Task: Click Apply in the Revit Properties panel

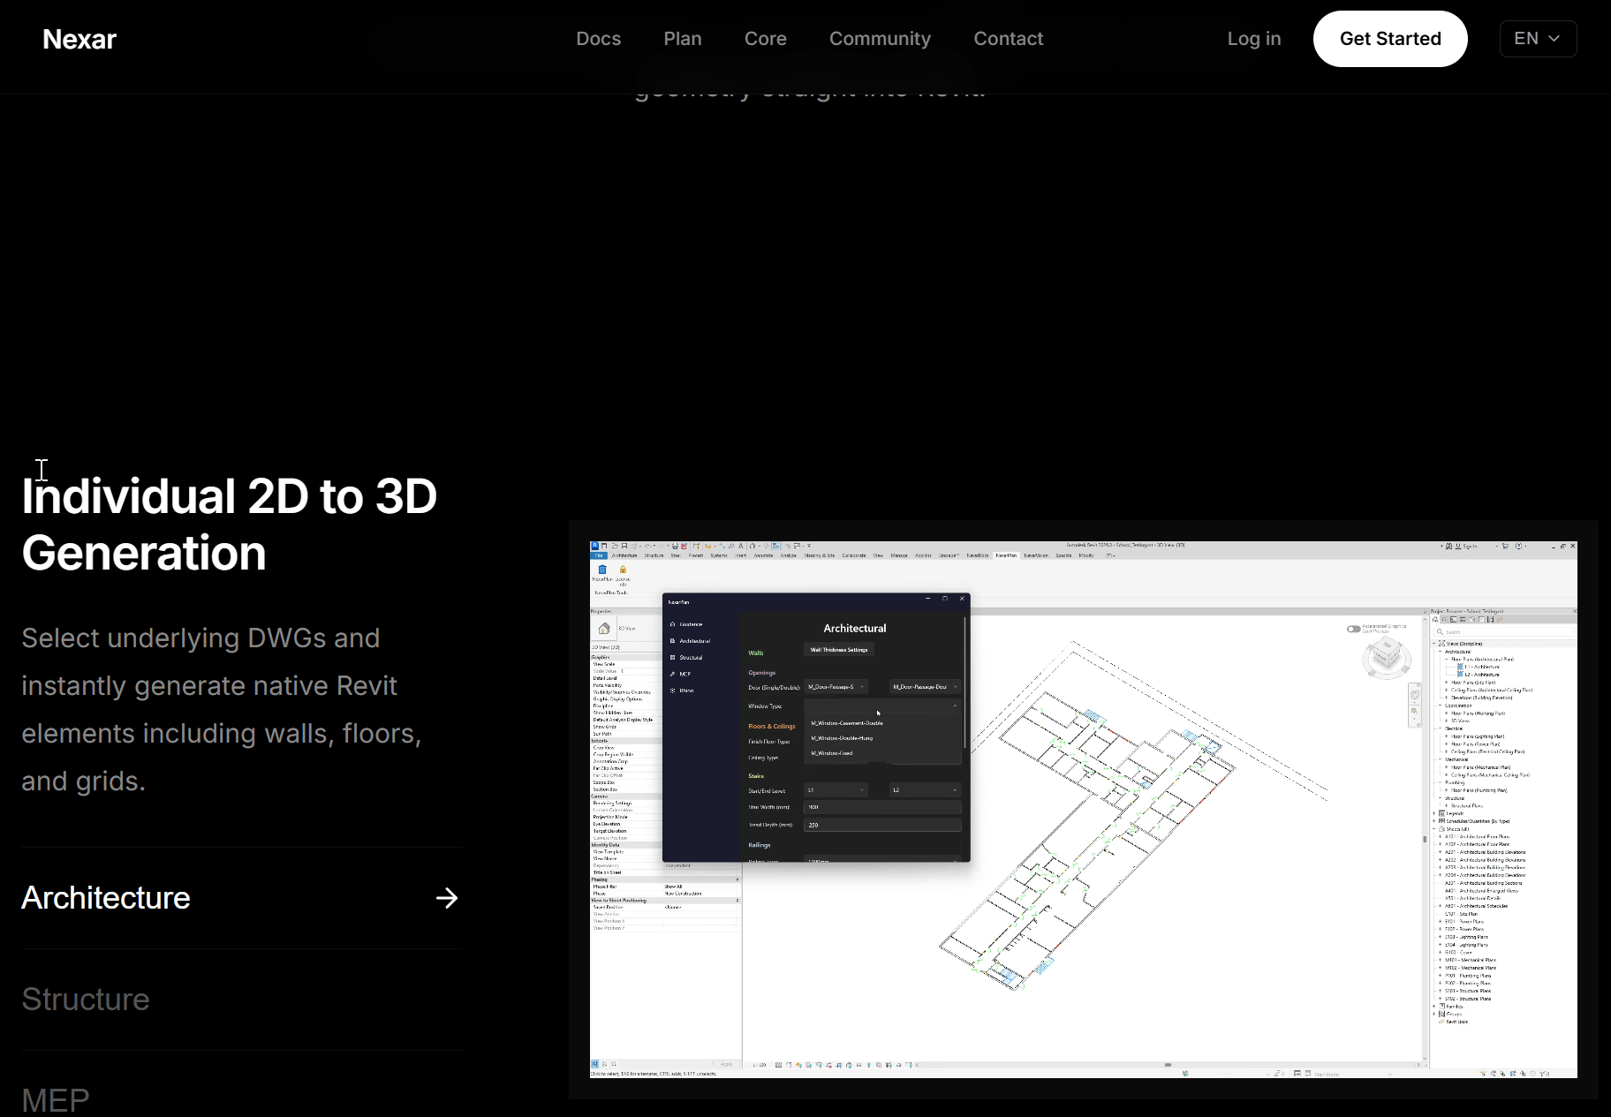Action: 727,1064
